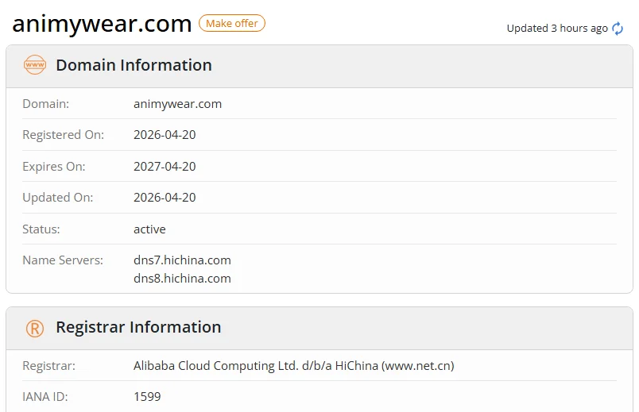Select the Updated On date value
The height and width of the screenshot is (412, 639).
[x=165, y=198]
